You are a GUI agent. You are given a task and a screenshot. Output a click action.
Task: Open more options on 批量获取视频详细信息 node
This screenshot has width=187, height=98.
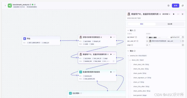tap(114, 72)
